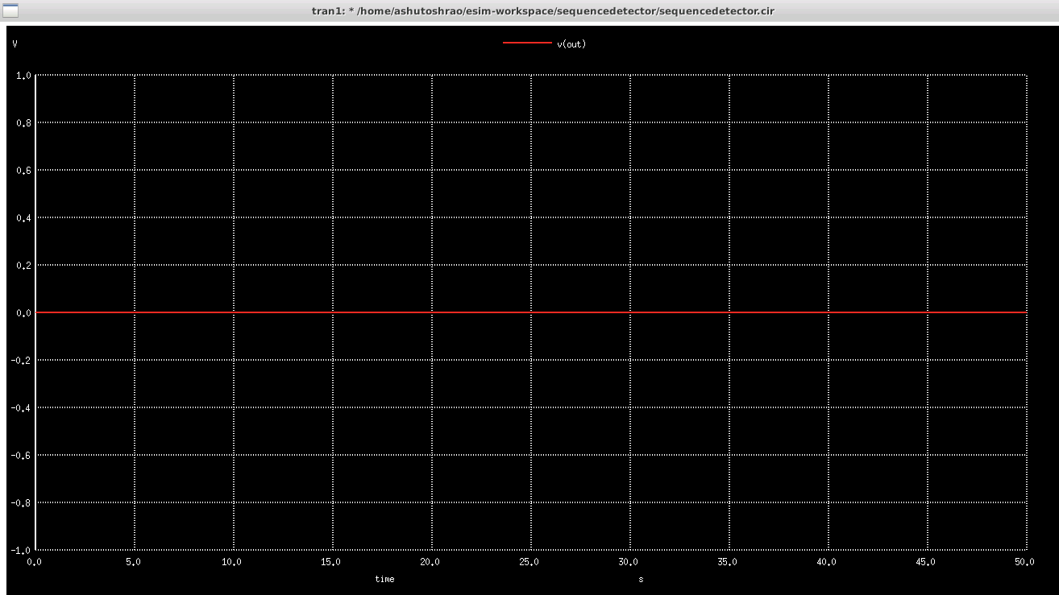Click the v(out) legend label
Image resolution: width=1059 pixels, height=595 pixels.
(x=571, y=44)
